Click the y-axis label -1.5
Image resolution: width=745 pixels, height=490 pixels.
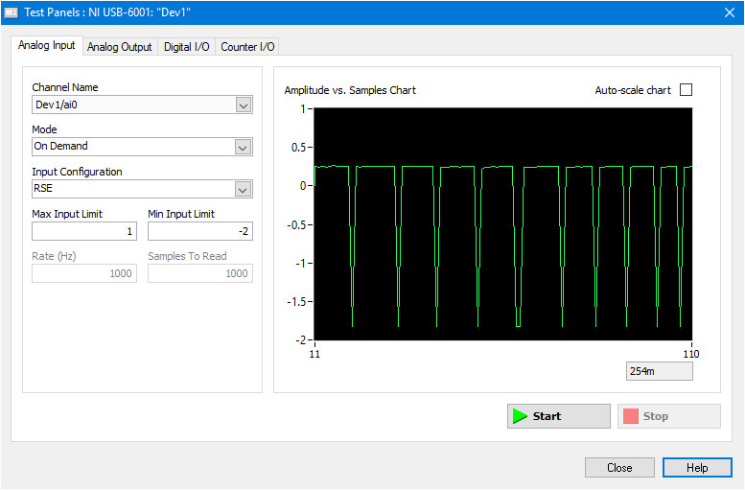[x=296, y=302]
